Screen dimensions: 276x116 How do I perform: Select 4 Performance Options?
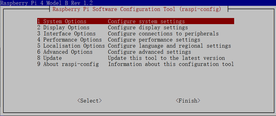(x=135, y=40)
